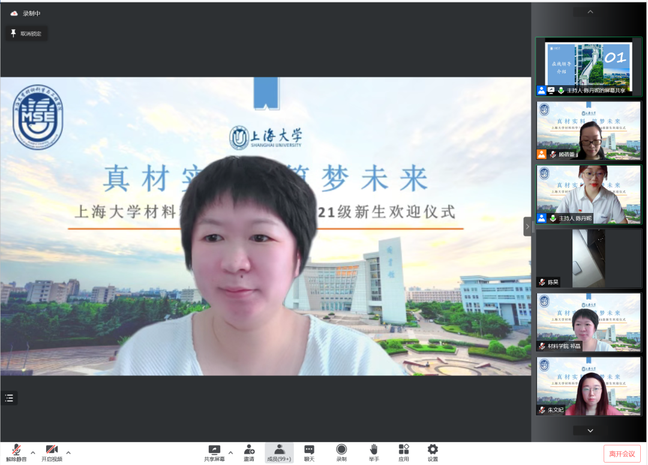Leave the meeting via 离开会议
The height and width of the screenshot is (465, 648).
[622, 454]
